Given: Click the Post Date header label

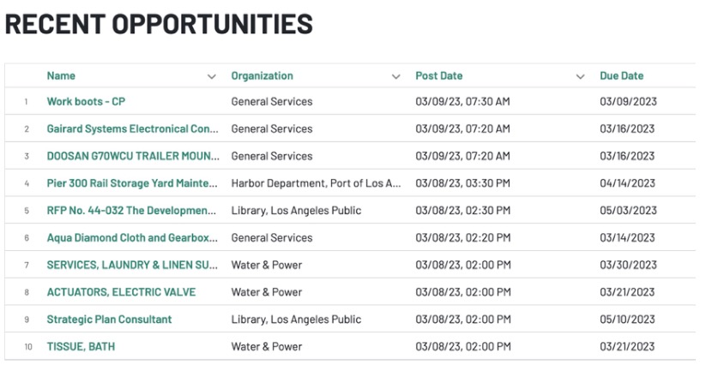Looking at the screenshot, I should (x=438, y=75).
